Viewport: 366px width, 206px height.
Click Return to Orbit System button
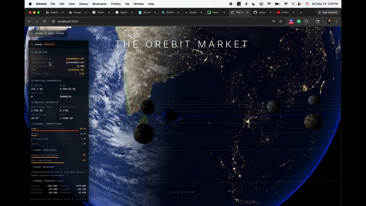(x=48, y=33)
